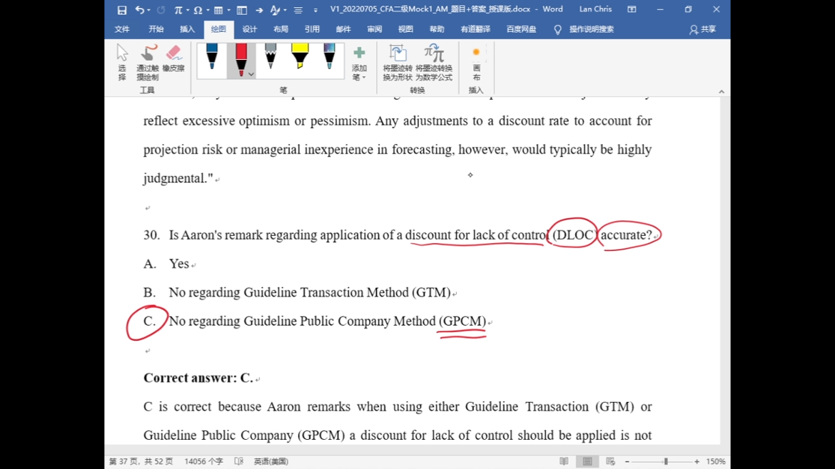The image size is (835, 469).
Task: Open the 帮助 tab
Action: [437, 29]
